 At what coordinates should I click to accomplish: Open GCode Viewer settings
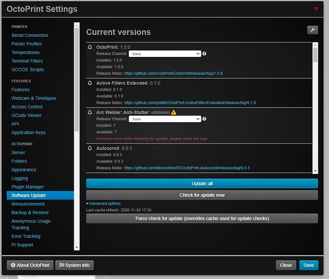(x=26, y=116)
